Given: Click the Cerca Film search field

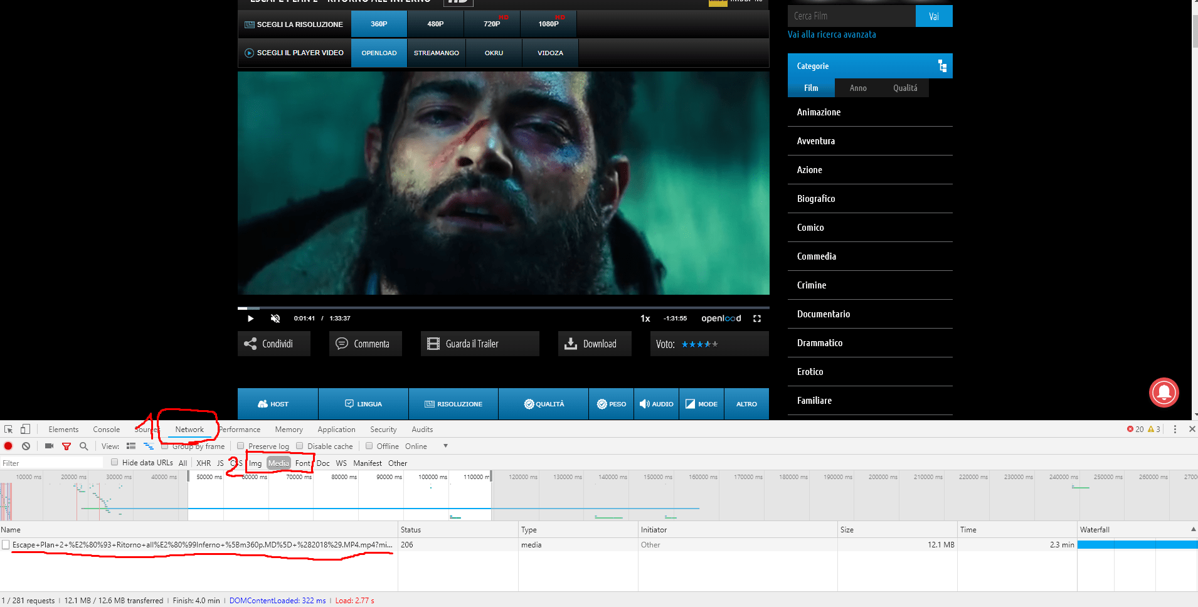Looking at the screenshot, I should (851, 16).
